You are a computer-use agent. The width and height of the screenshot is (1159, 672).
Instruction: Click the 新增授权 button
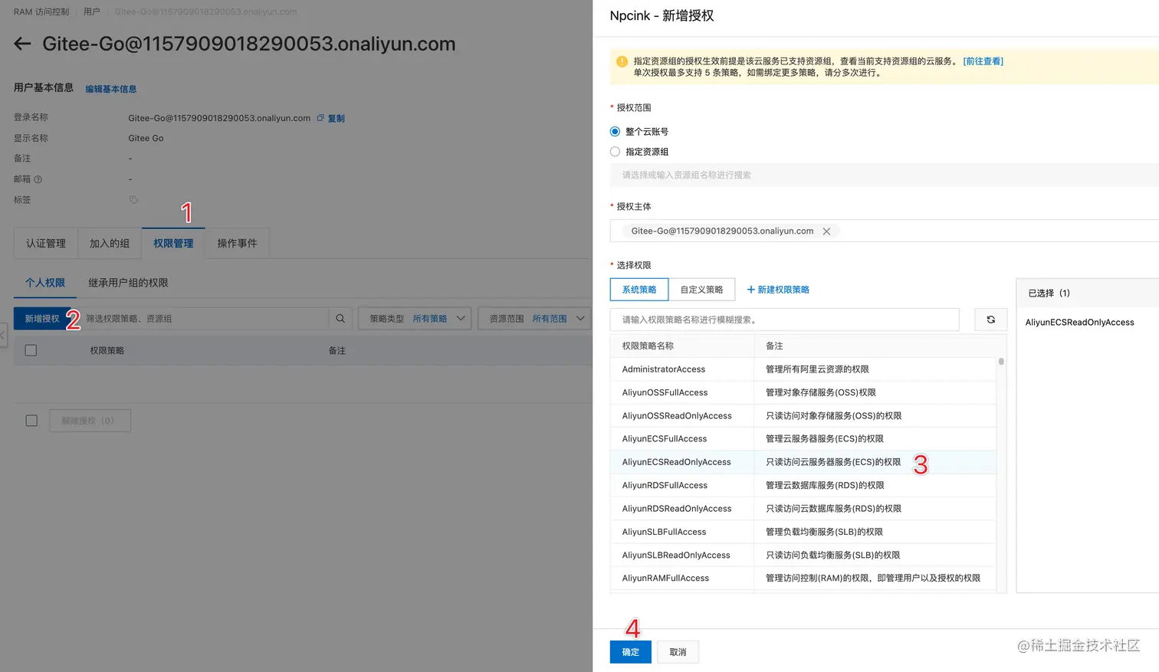42,319
